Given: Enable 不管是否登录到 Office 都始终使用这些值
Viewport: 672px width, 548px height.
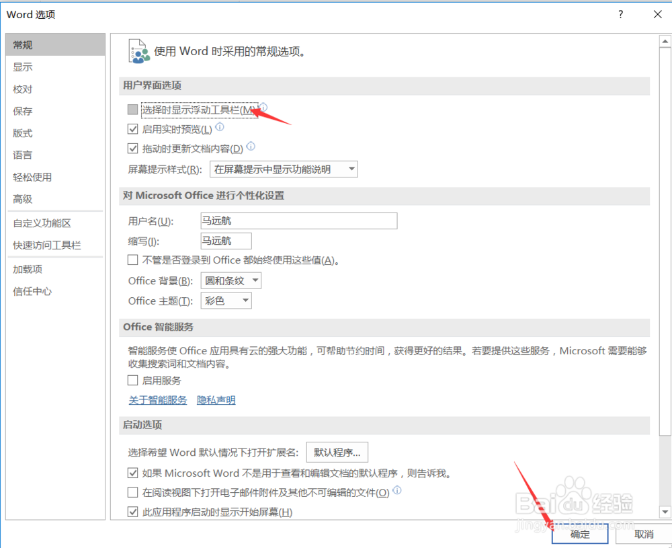Looking at the screenshot, I should (133, 260).
